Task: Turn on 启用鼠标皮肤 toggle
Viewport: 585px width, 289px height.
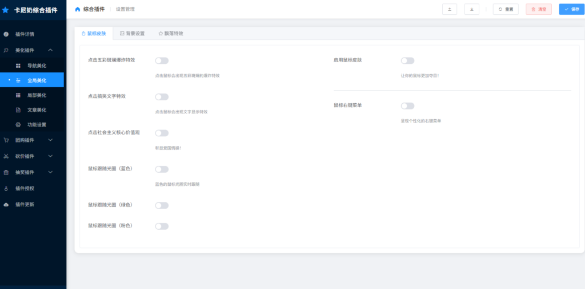Action: (407, 60)
